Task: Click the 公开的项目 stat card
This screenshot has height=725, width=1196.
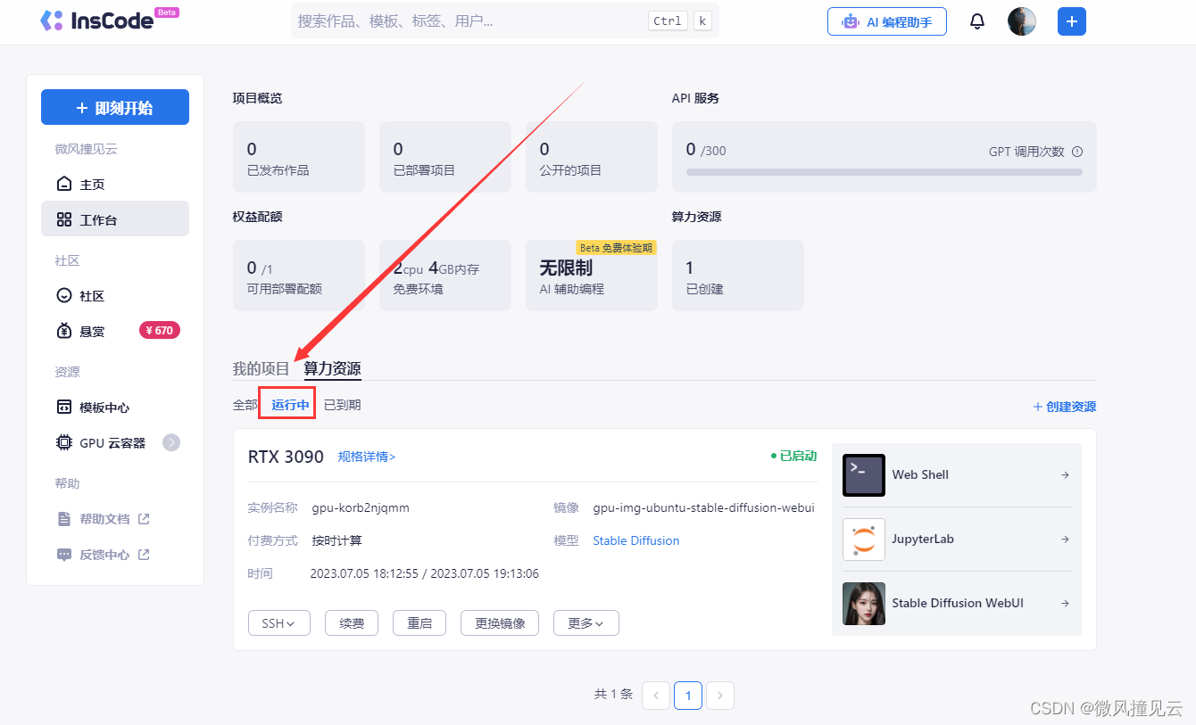Action: (592, 157)
